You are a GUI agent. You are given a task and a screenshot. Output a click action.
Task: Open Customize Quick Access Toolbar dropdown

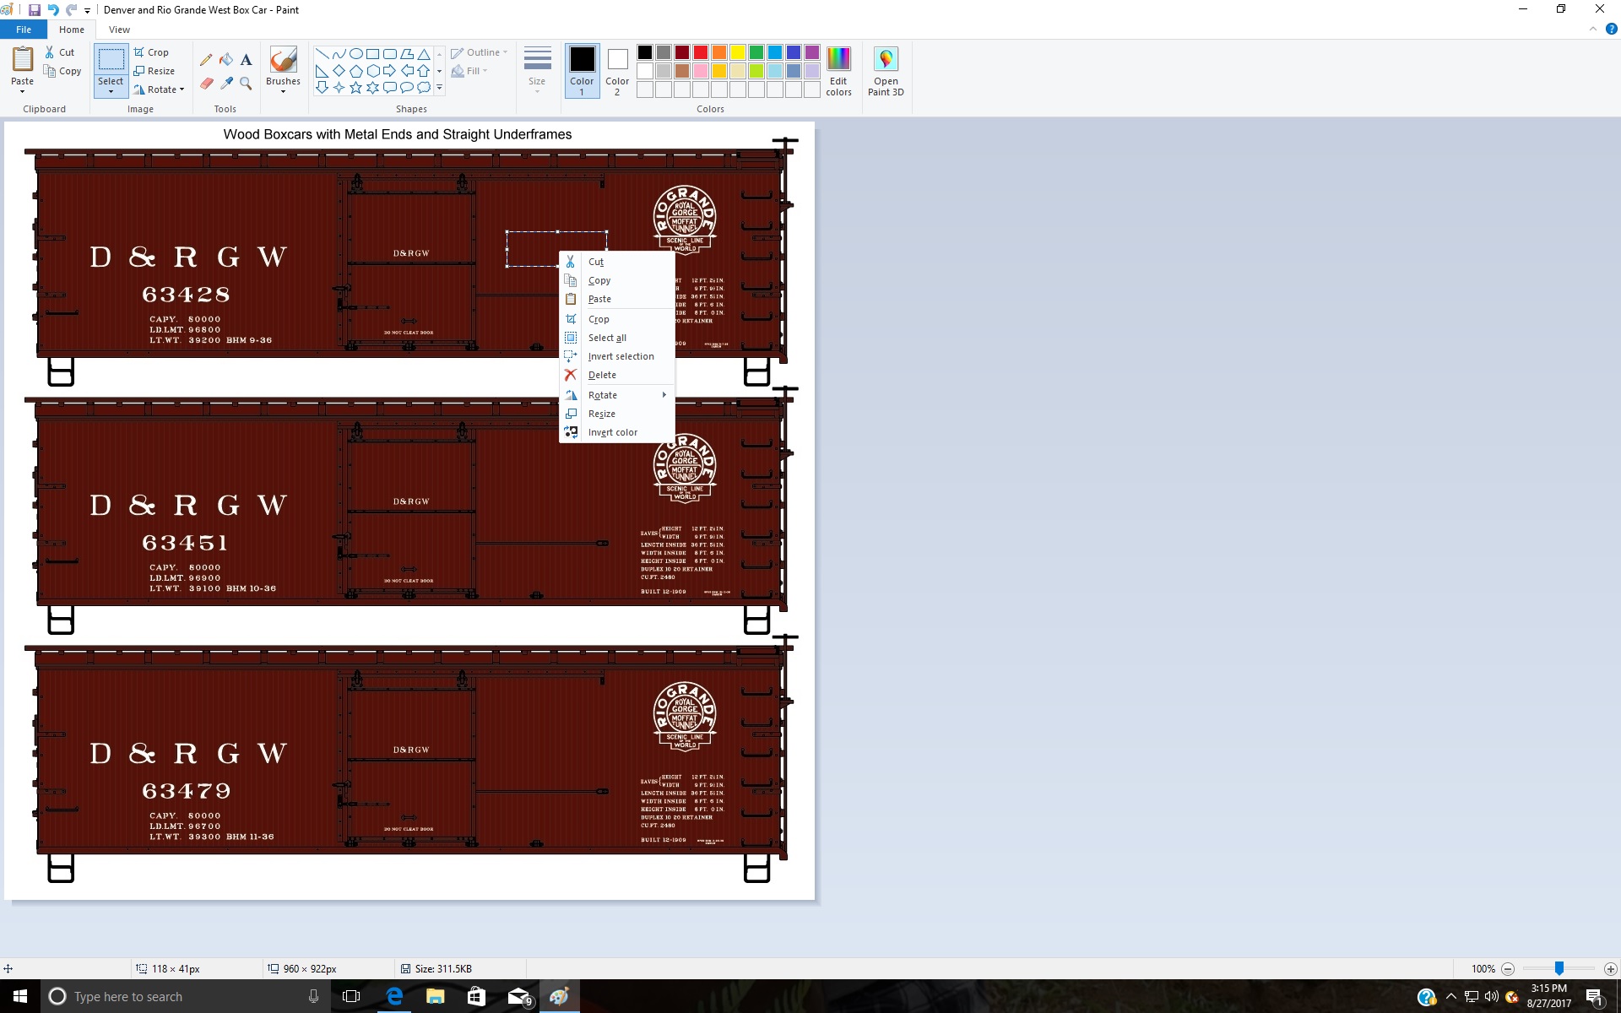point(87,11)
